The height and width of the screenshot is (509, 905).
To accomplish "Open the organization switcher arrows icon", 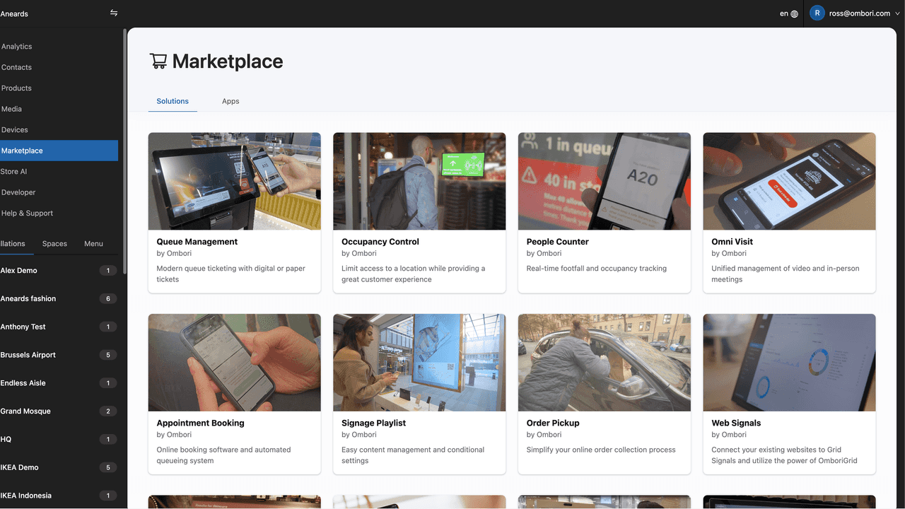I will click(x=113, y=12).
